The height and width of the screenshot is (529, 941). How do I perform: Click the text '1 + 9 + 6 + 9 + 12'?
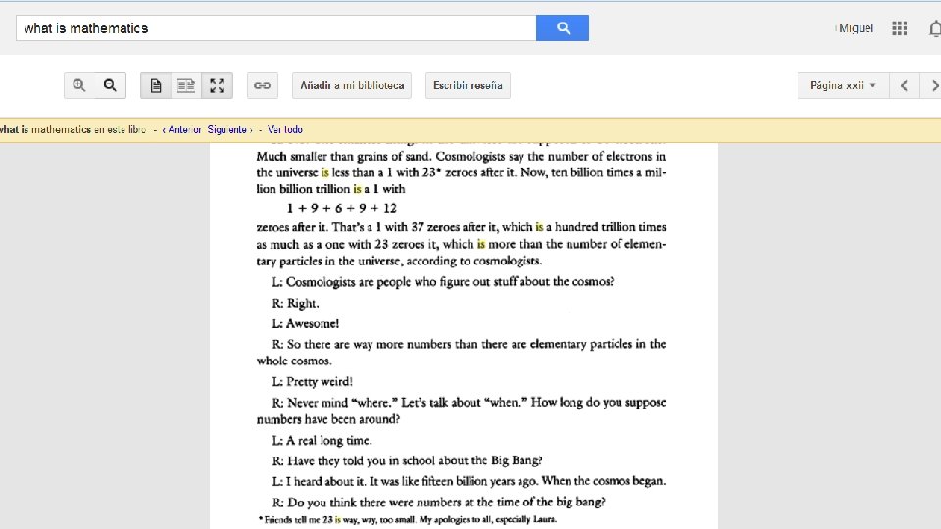pos(341,208)
